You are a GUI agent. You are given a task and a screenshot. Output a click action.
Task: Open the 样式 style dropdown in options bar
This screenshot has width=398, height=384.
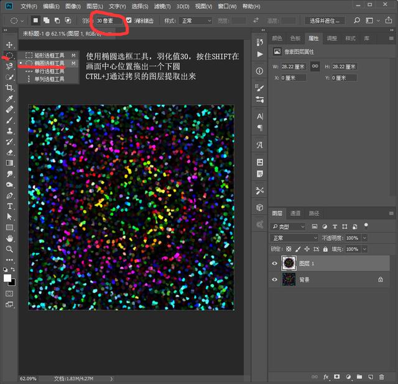(x=195, y=20)
